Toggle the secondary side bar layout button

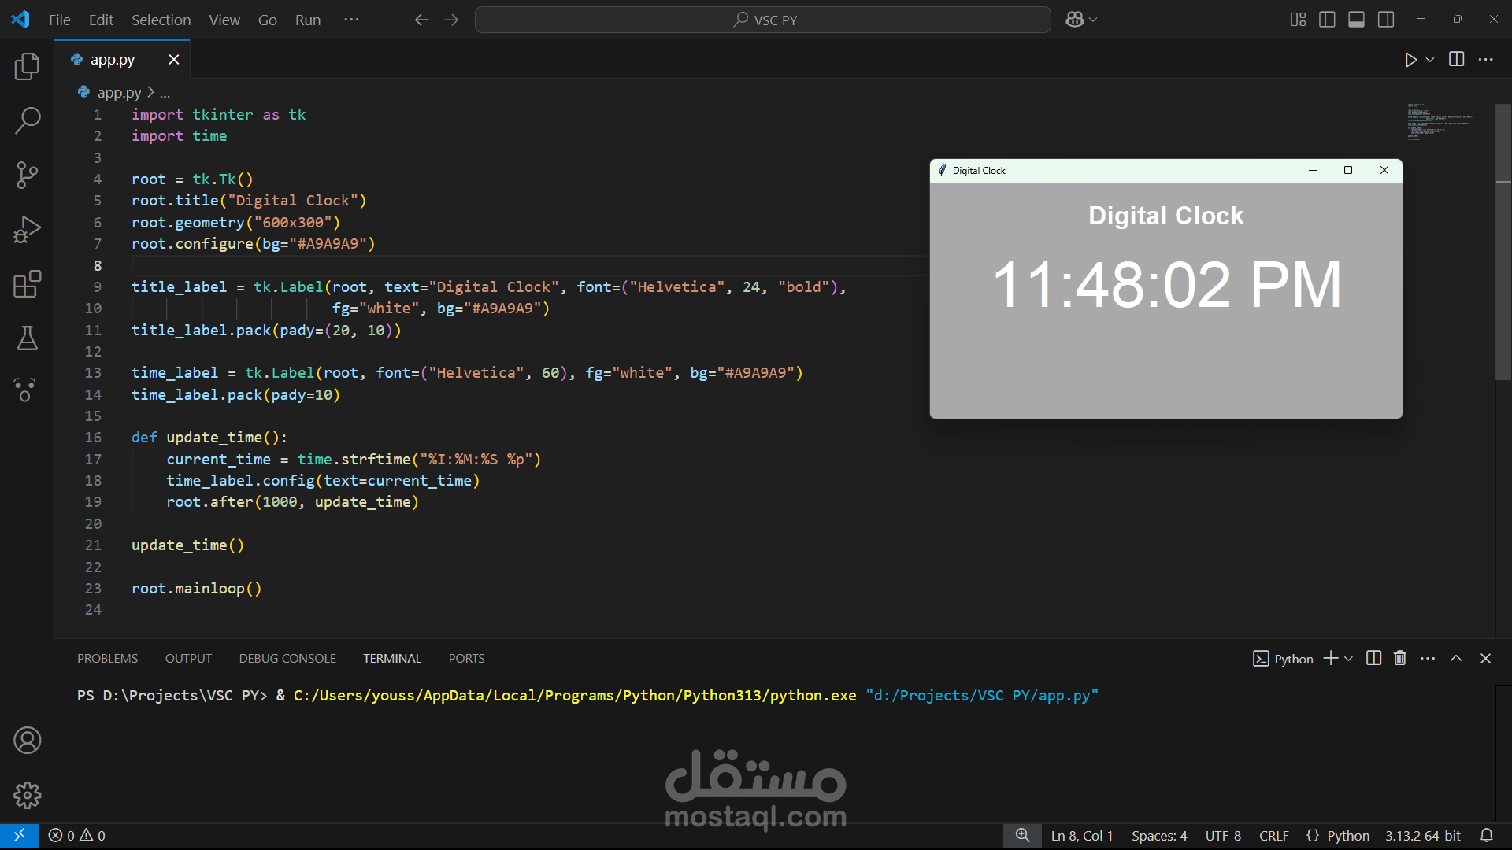[1386, 20]
